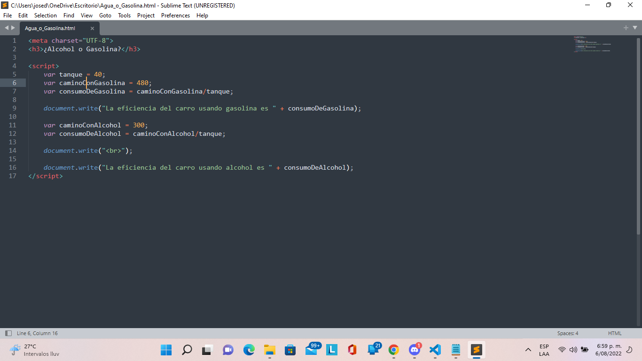Open the Preferences menu

pyautogui.click(x=176, y=16)
